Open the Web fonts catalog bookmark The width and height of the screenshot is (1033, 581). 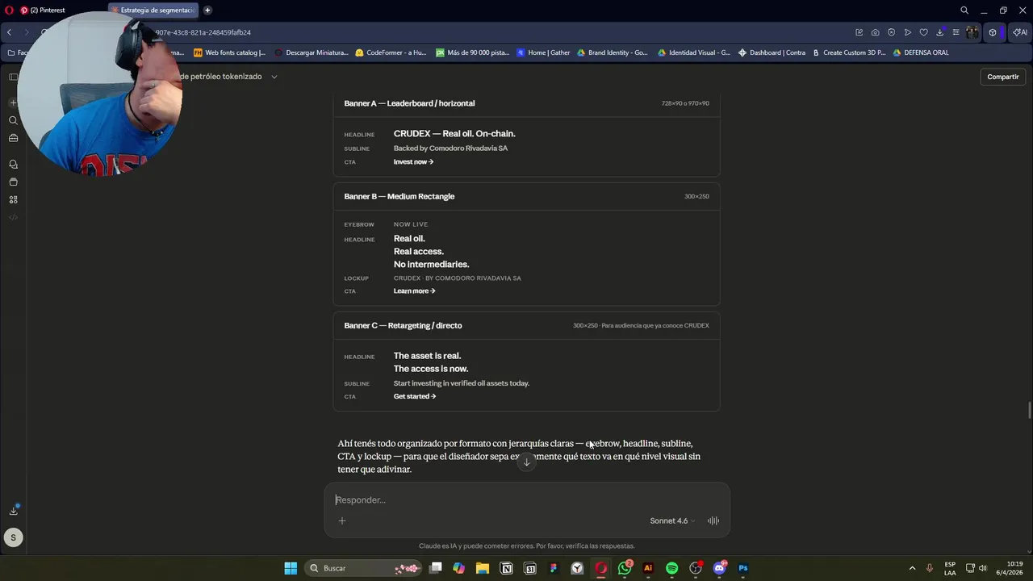[x=230, y=52]
